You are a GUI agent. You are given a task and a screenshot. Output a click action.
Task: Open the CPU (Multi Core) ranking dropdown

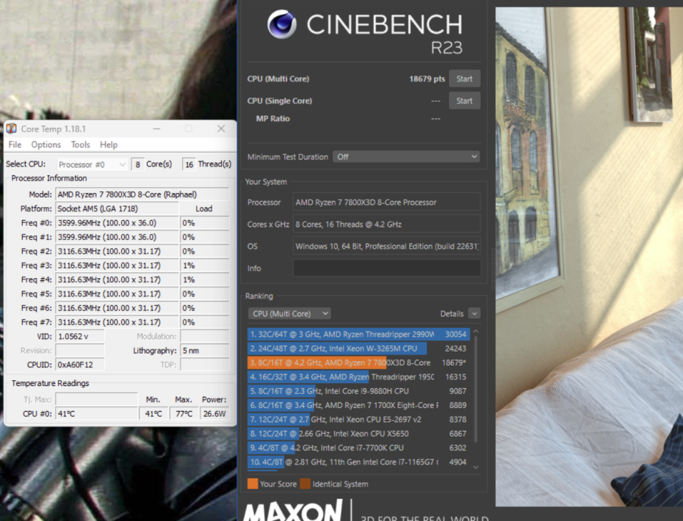(289, 313)
